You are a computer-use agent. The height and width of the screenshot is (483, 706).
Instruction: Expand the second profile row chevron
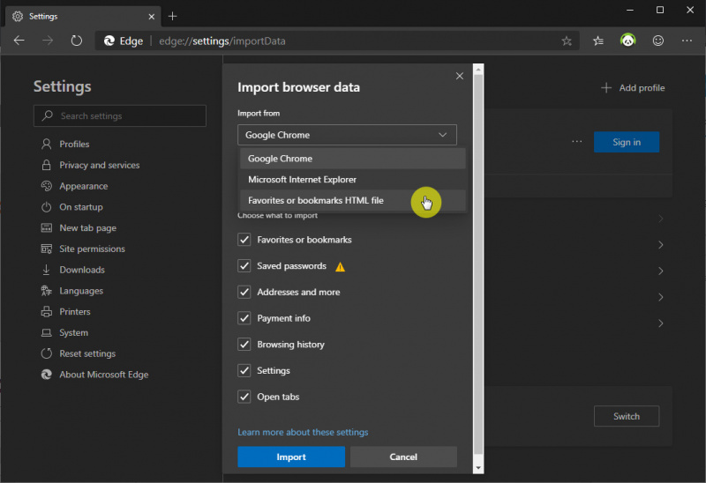click(660, 245)
